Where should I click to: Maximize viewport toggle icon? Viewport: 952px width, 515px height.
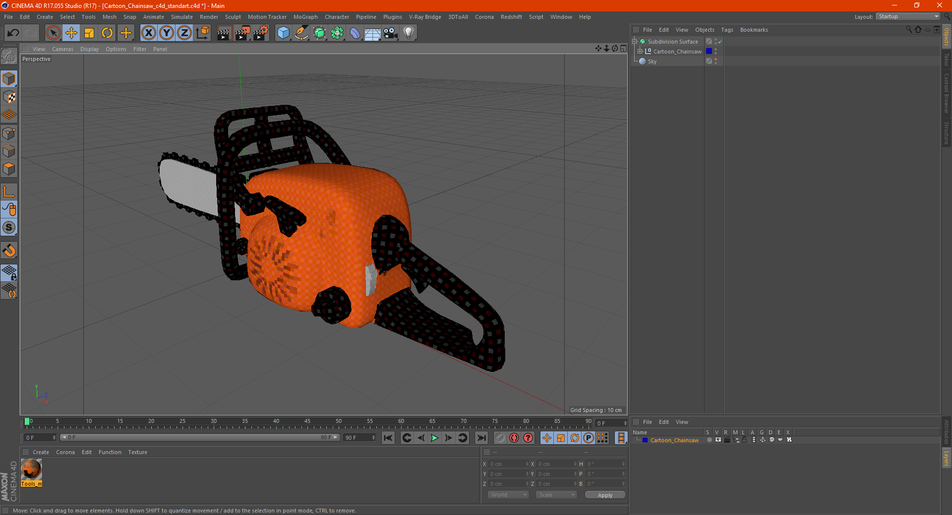(x=623, y=49)
